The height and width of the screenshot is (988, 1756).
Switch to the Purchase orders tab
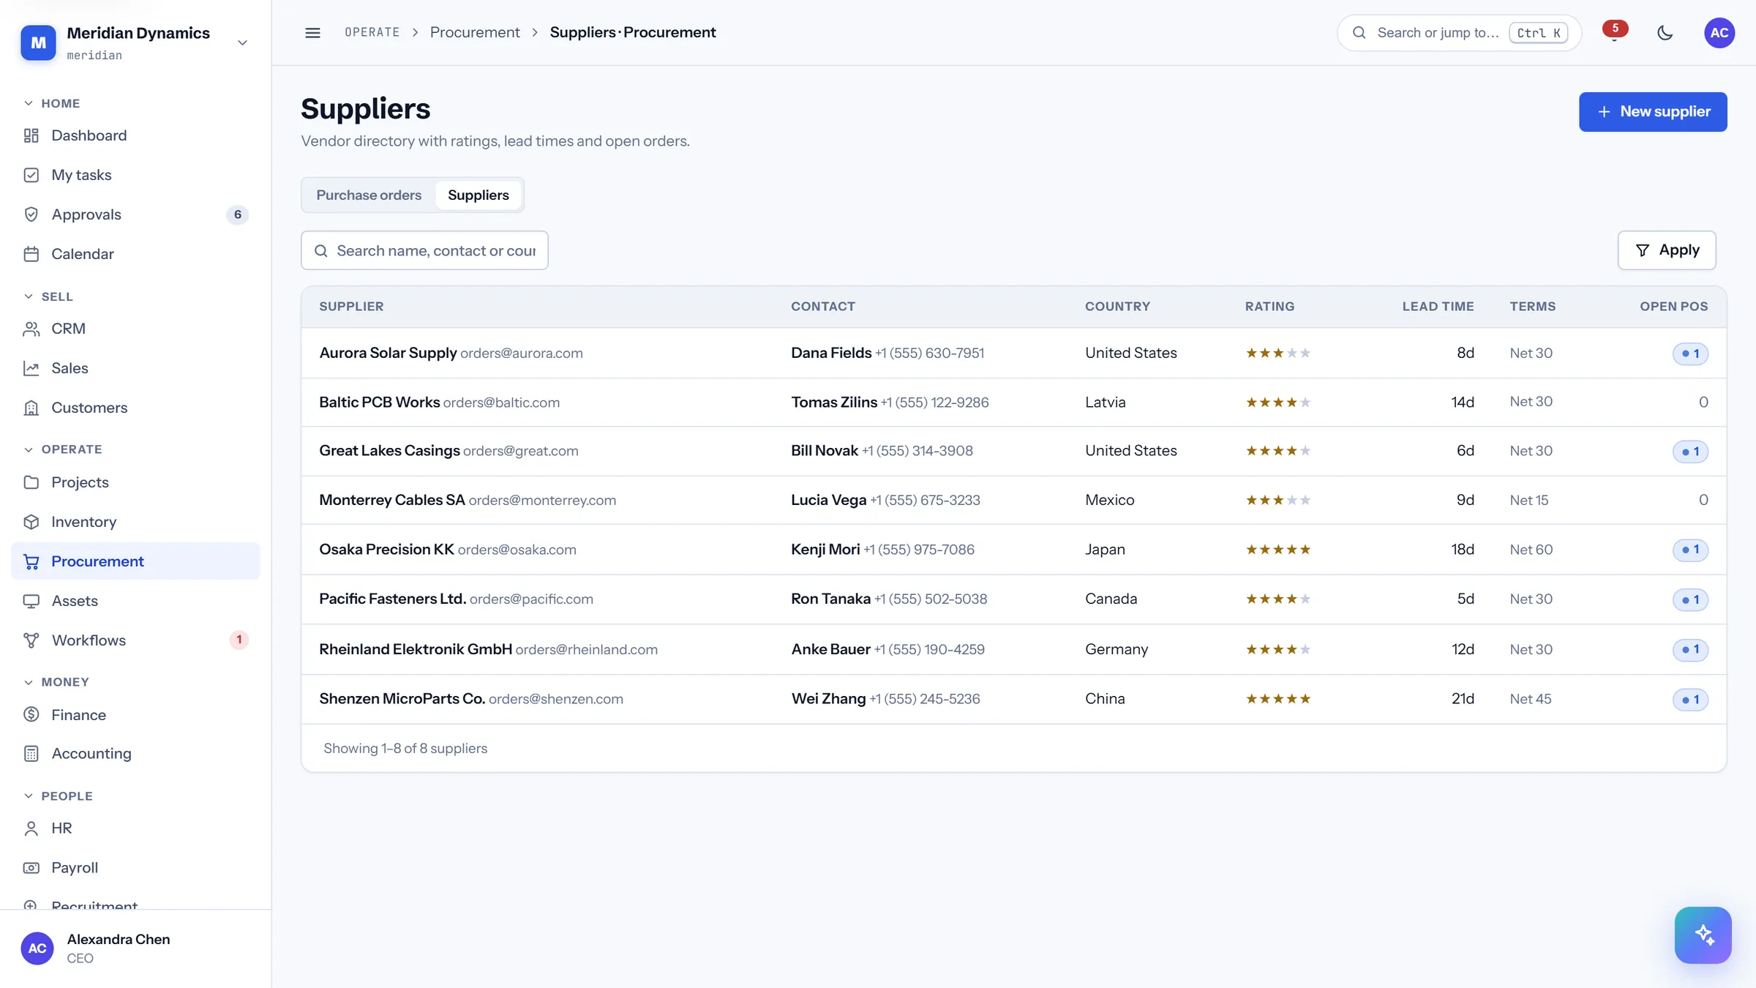369,195
